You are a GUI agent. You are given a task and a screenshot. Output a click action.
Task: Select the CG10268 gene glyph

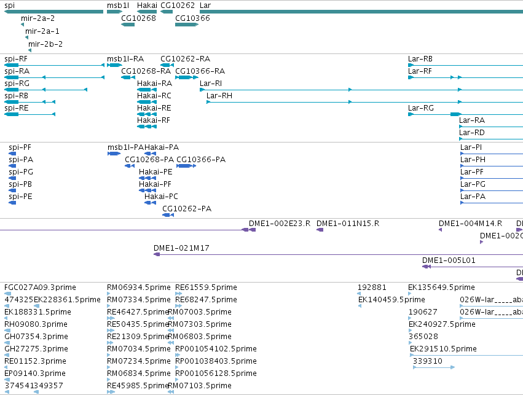click(128, 25)
